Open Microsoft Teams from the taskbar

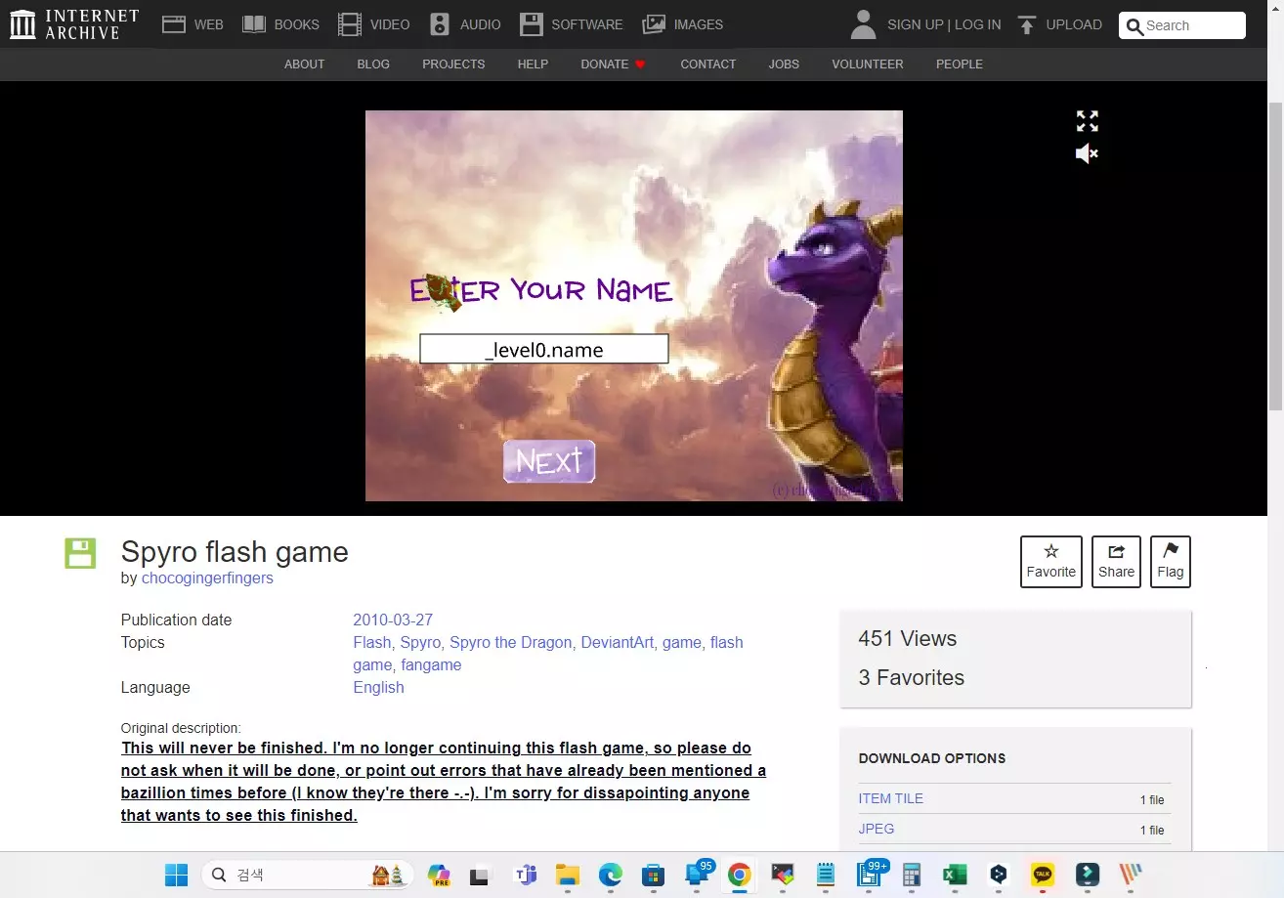click(527, 875)
